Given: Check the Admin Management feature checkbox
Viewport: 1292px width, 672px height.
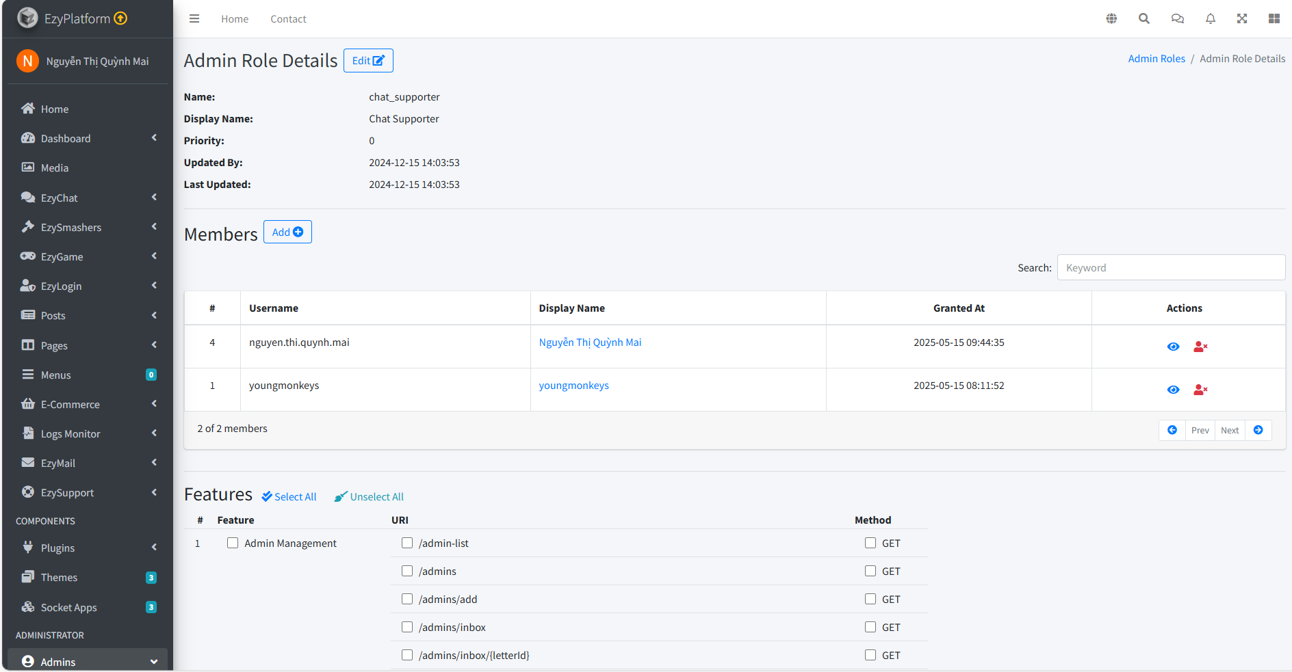Looking at the screenshot, I should [x=233, y=543].
